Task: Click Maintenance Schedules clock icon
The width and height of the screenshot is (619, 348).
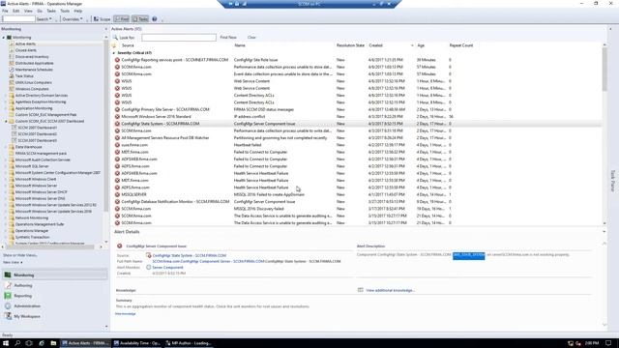Action: pyautogui.click(x=12, y=70)
